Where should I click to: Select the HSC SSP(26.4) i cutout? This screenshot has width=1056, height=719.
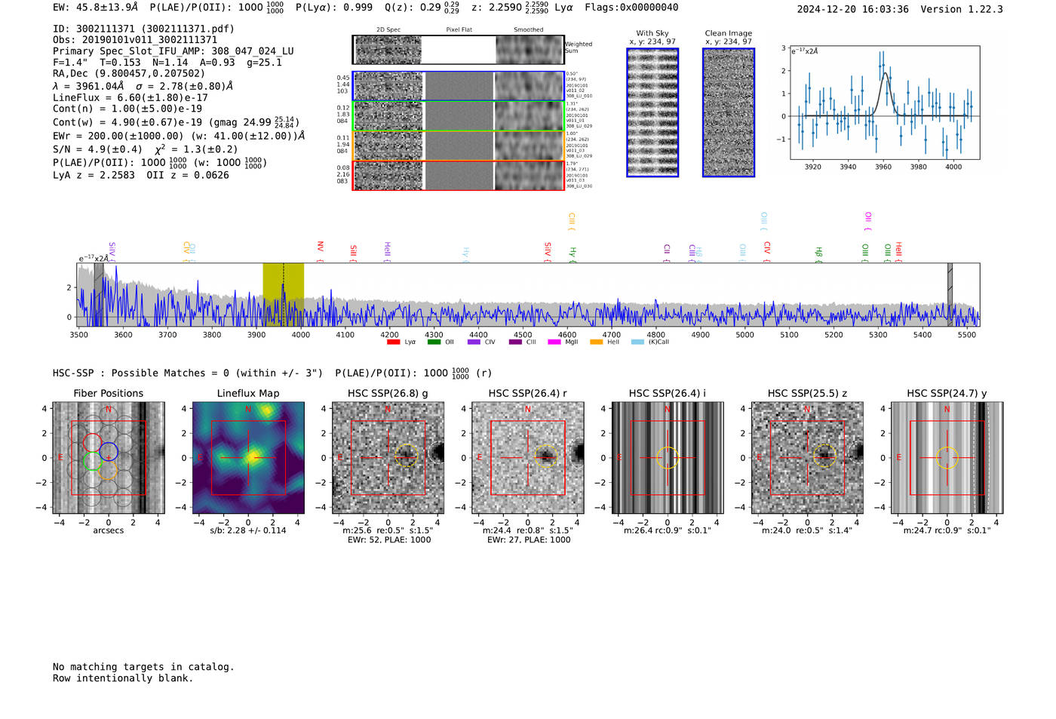668,458
